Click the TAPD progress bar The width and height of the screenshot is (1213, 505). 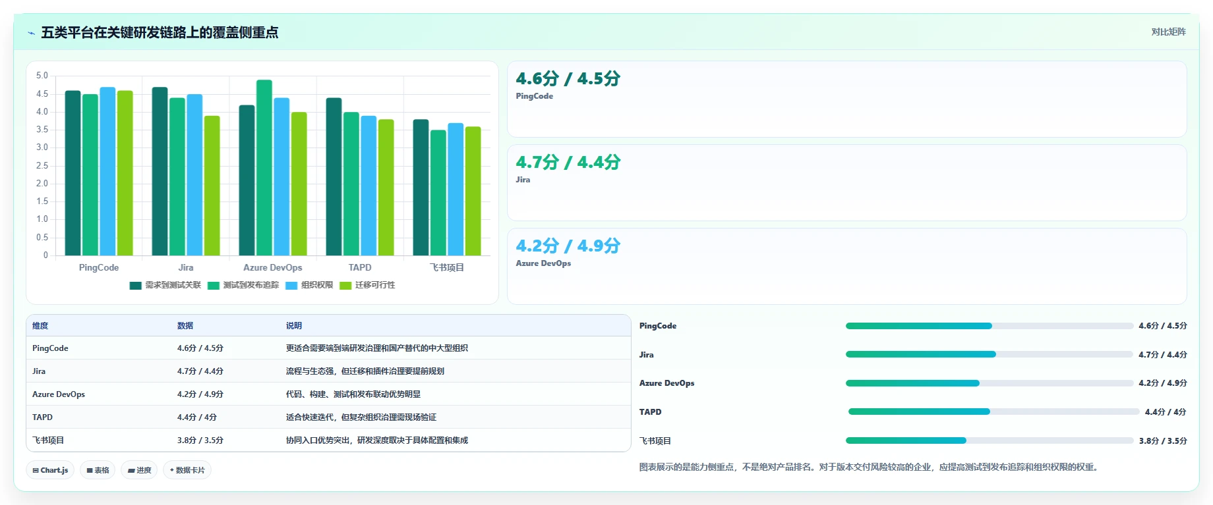(994, 412)
